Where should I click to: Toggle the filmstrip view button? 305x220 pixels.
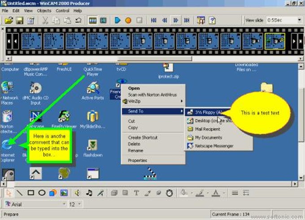[x=92, y=20]
